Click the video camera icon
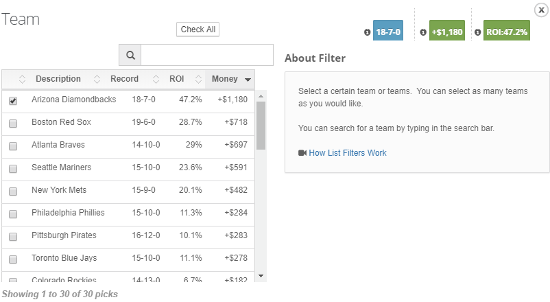Screen dimensions: 550x302 pyautogui.click(x=302, y=153)
